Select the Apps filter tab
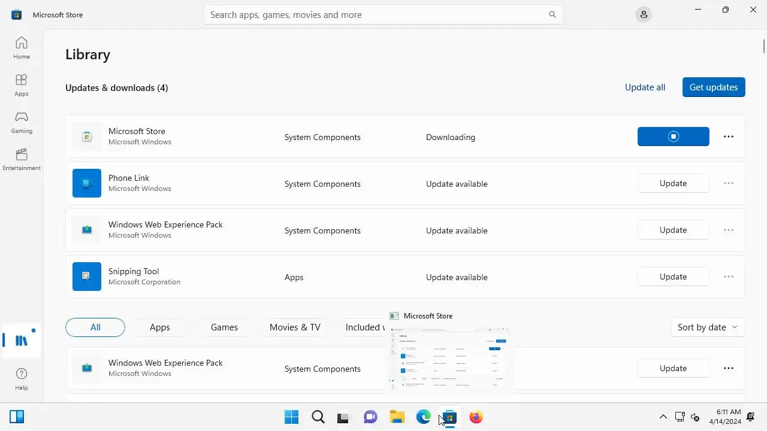This screenshot has width=767, height=431. pyautogui.click(x=160, y=327)
